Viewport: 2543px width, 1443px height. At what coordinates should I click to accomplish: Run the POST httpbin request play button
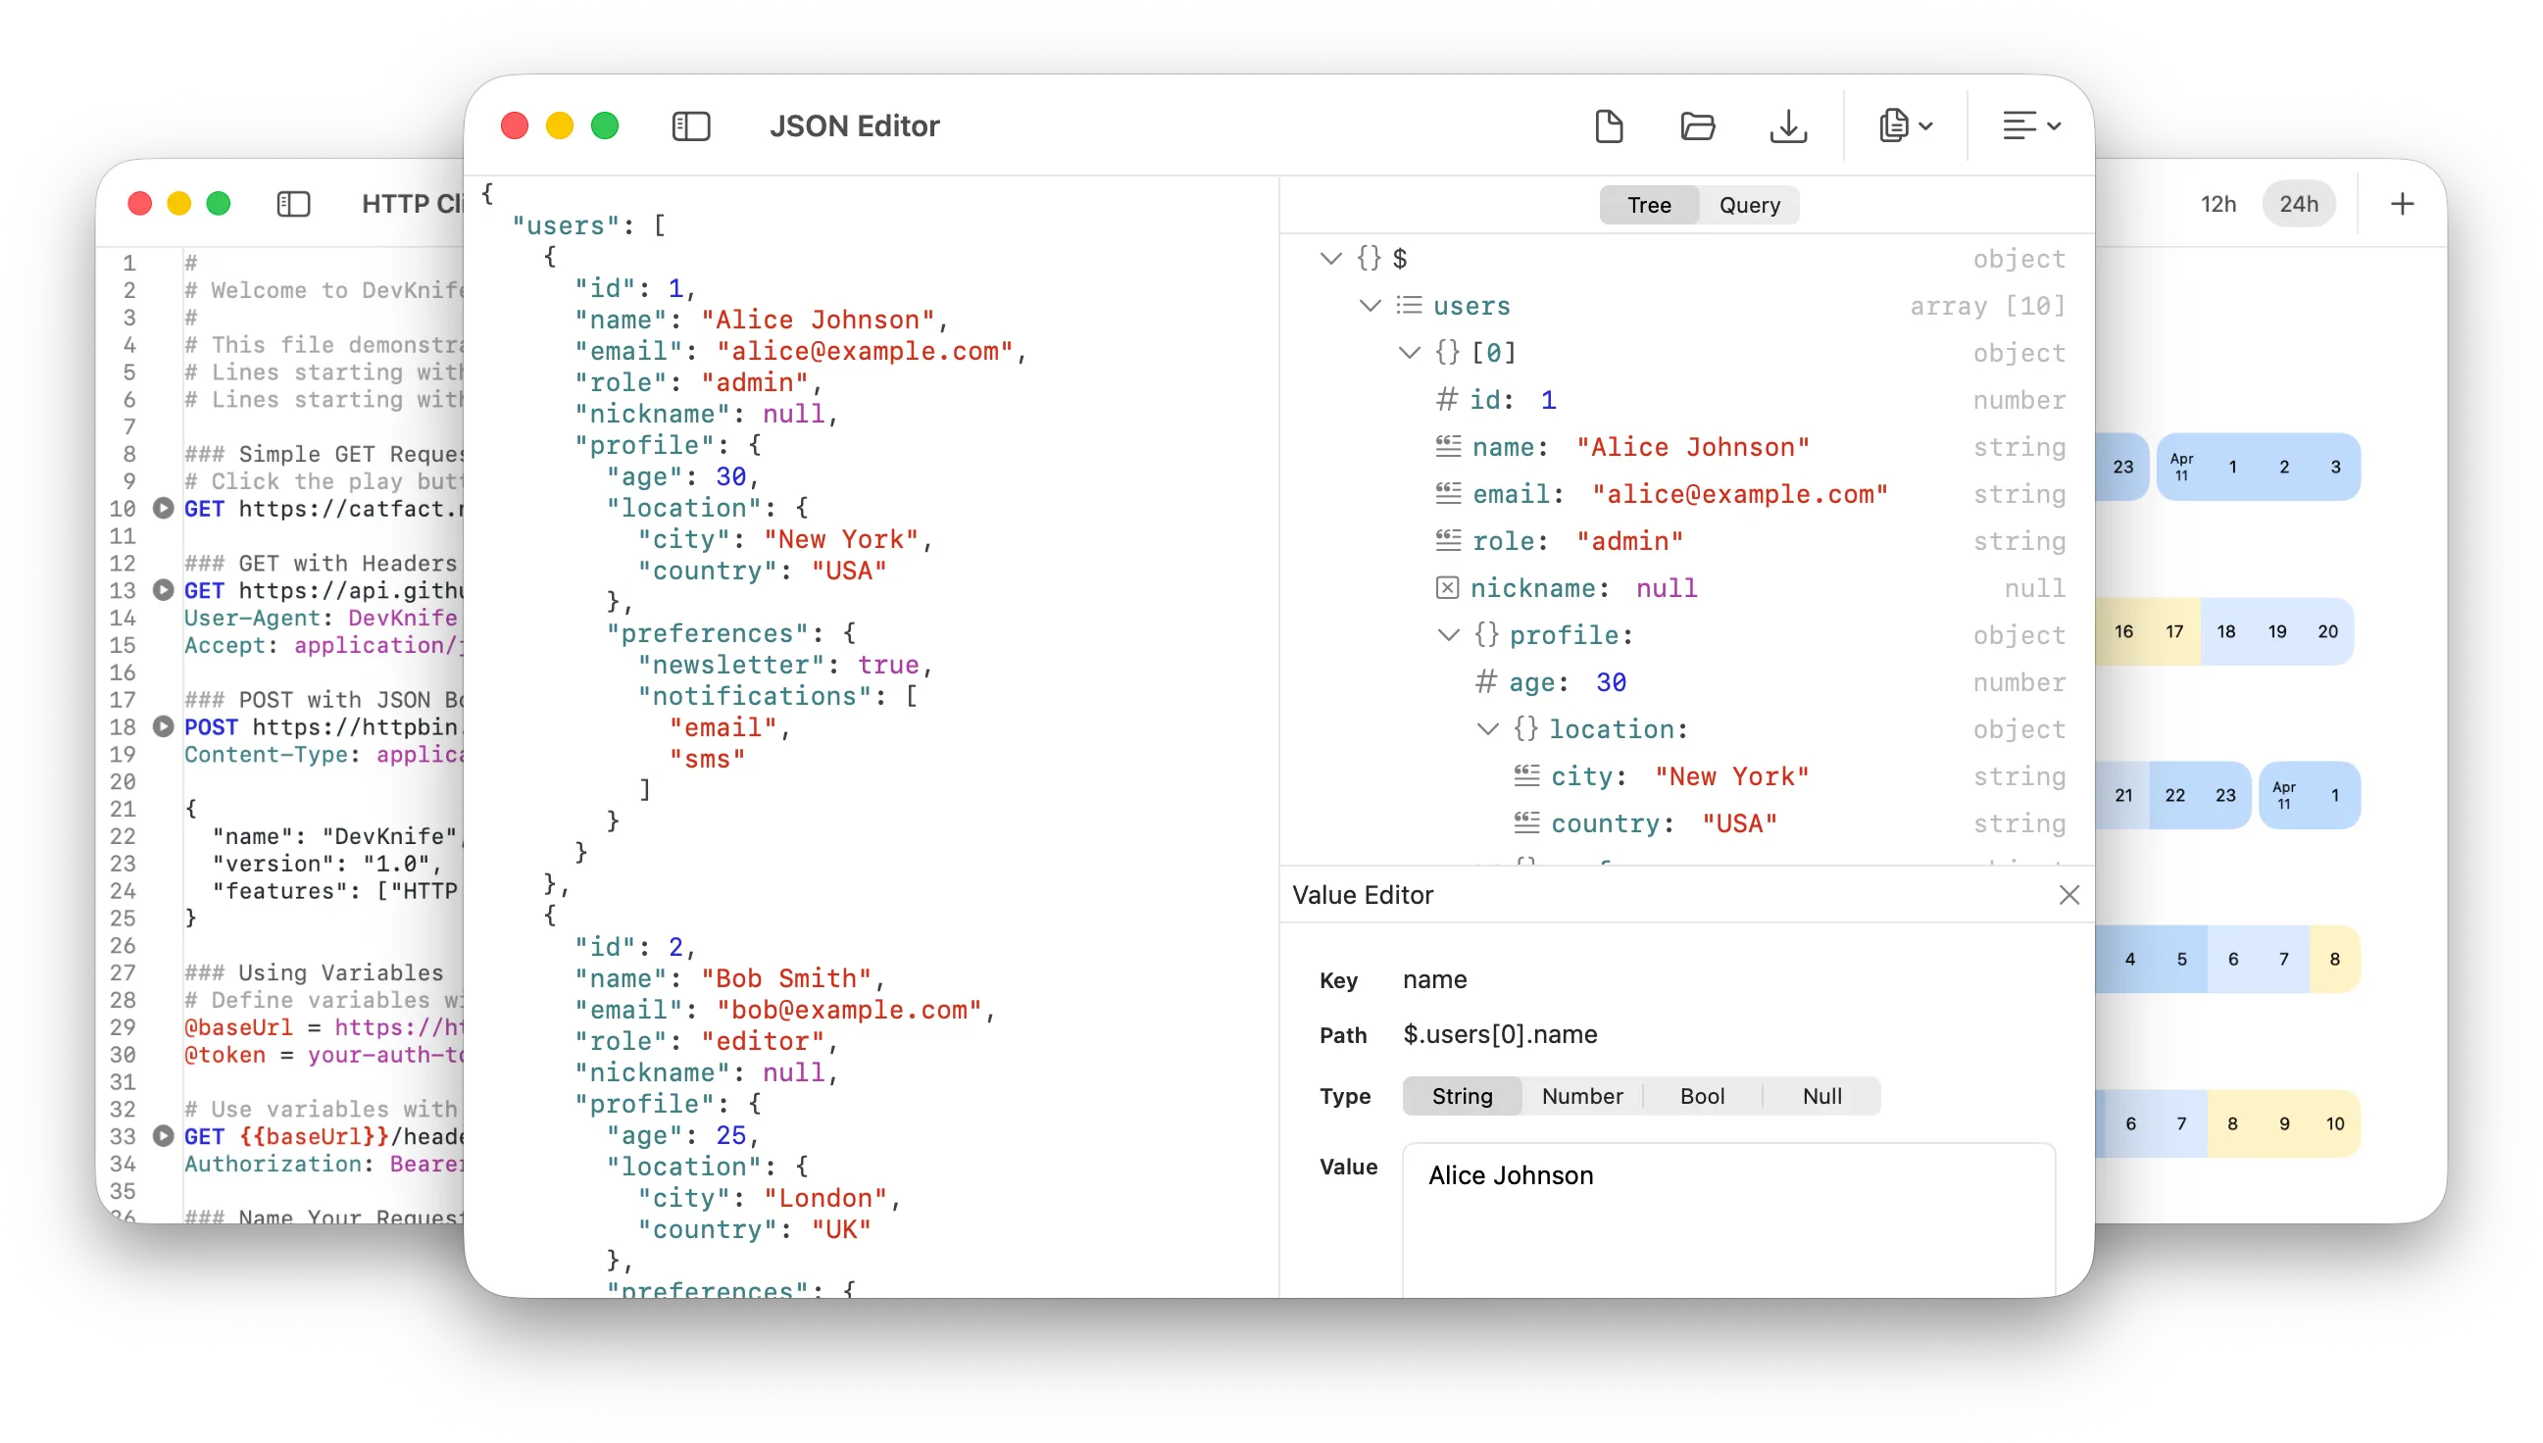(x=164, y=726)
